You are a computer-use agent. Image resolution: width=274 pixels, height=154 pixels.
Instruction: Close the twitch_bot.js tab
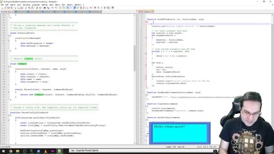(13, 12)
